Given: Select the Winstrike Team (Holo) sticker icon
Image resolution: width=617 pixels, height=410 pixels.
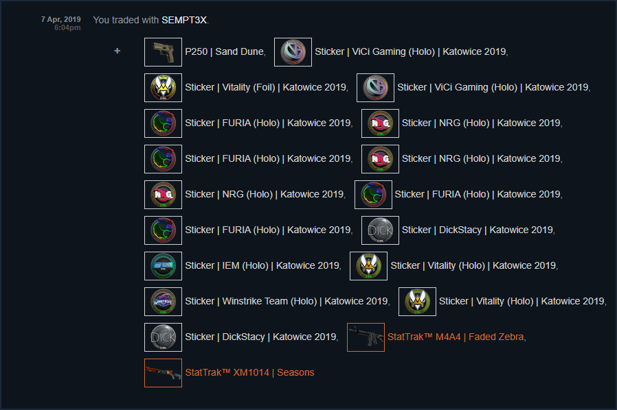Looking at the screenshot, I should tap(163, 302).
